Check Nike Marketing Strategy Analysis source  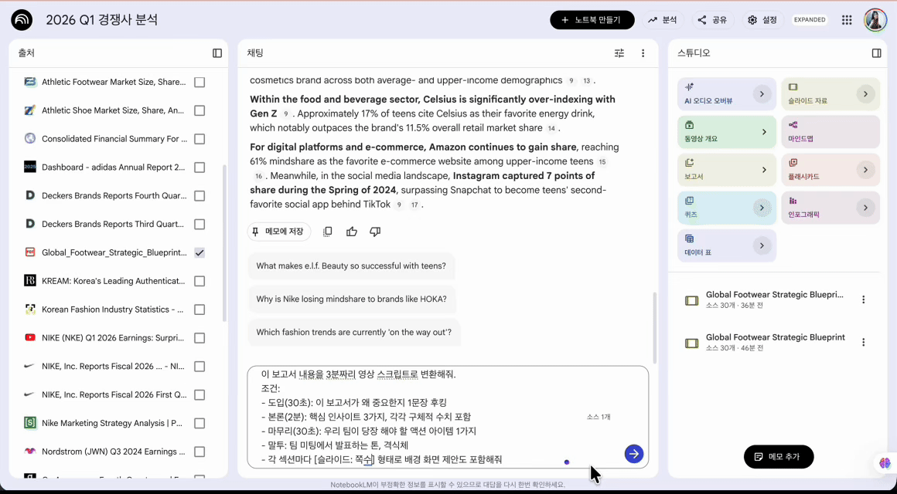coord(200,423)
